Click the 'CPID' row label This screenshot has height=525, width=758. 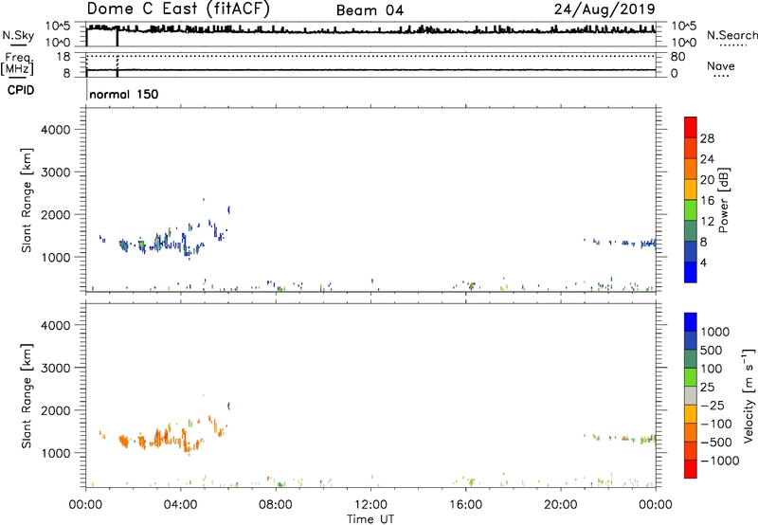coord(21,90)
